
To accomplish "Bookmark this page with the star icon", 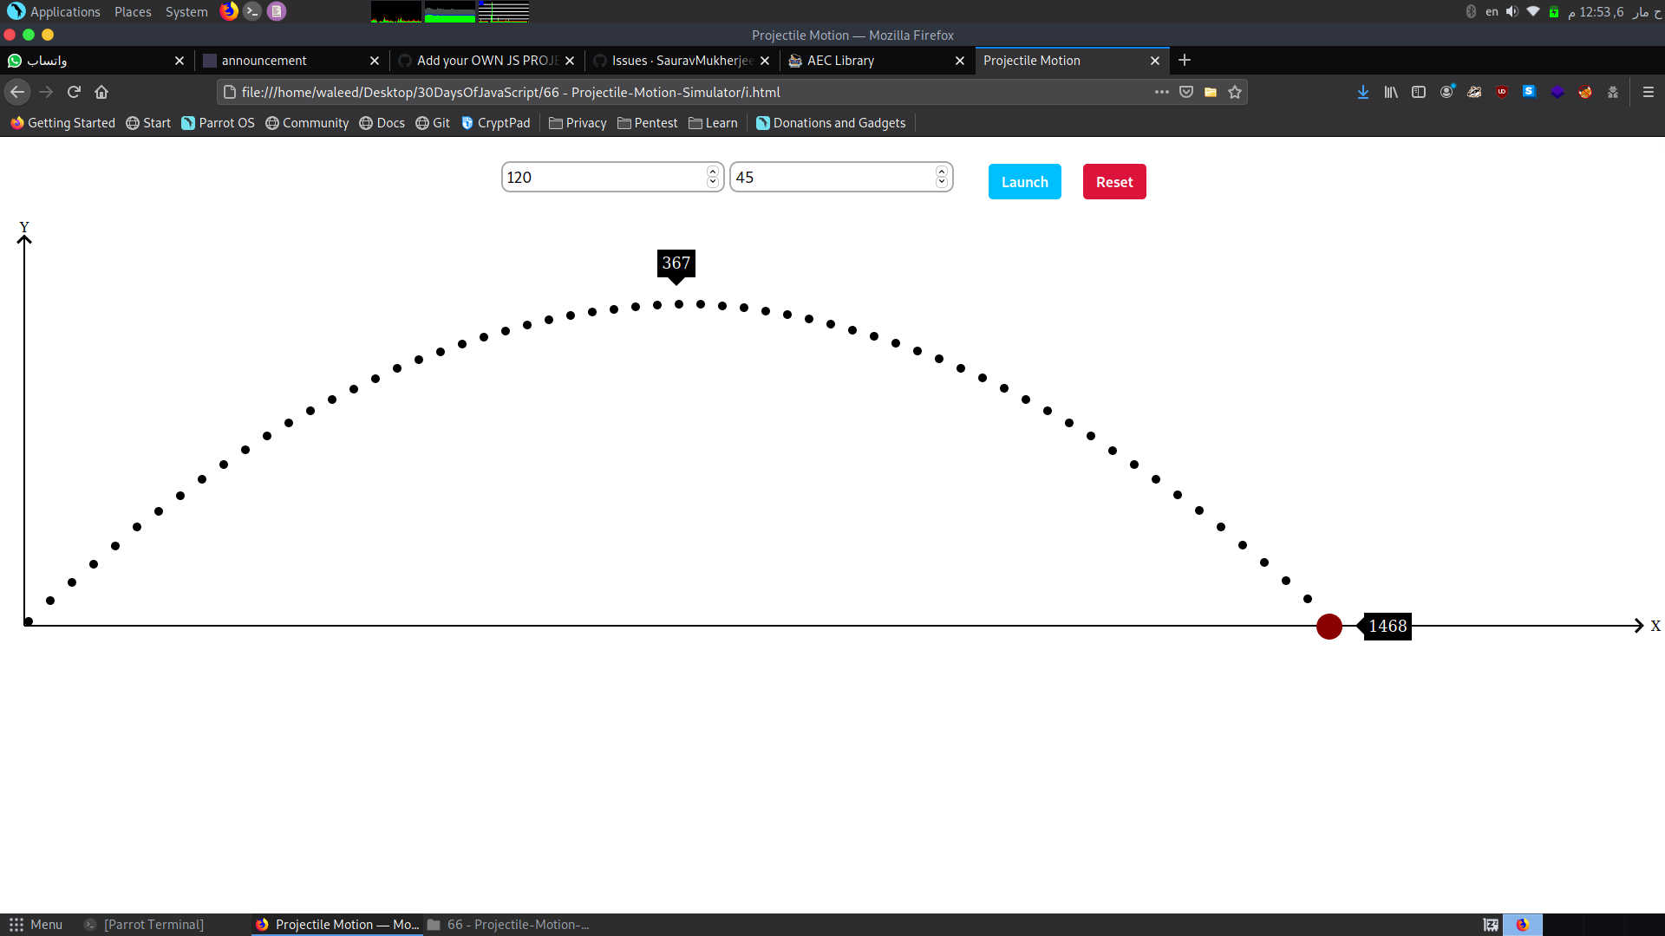I will tap(1235, 92).
